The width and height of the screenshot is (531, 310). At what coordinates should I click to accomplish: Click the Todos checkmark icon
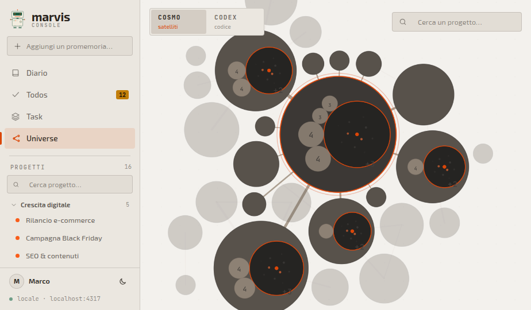[x=16, y=95]
